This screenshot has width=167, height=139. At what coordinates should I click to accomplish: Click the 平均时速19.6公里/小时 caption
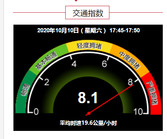coord(88,123)
